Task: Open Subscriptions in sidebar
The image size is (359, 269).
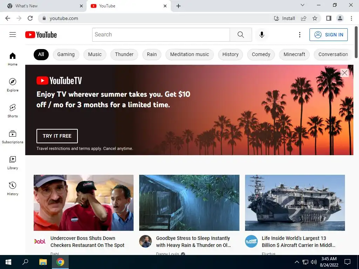Action: tap(13, 137)
